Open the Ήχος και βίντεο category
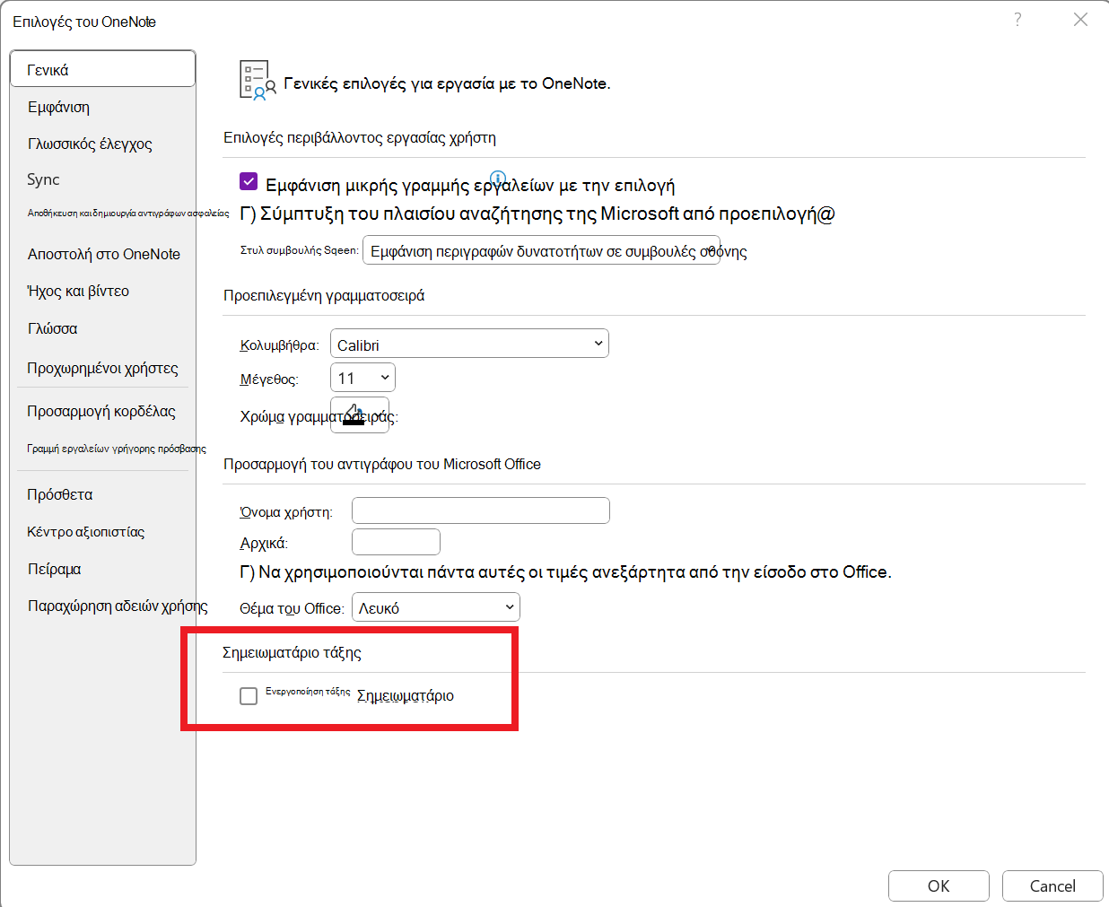 click(x=78, y=291)
